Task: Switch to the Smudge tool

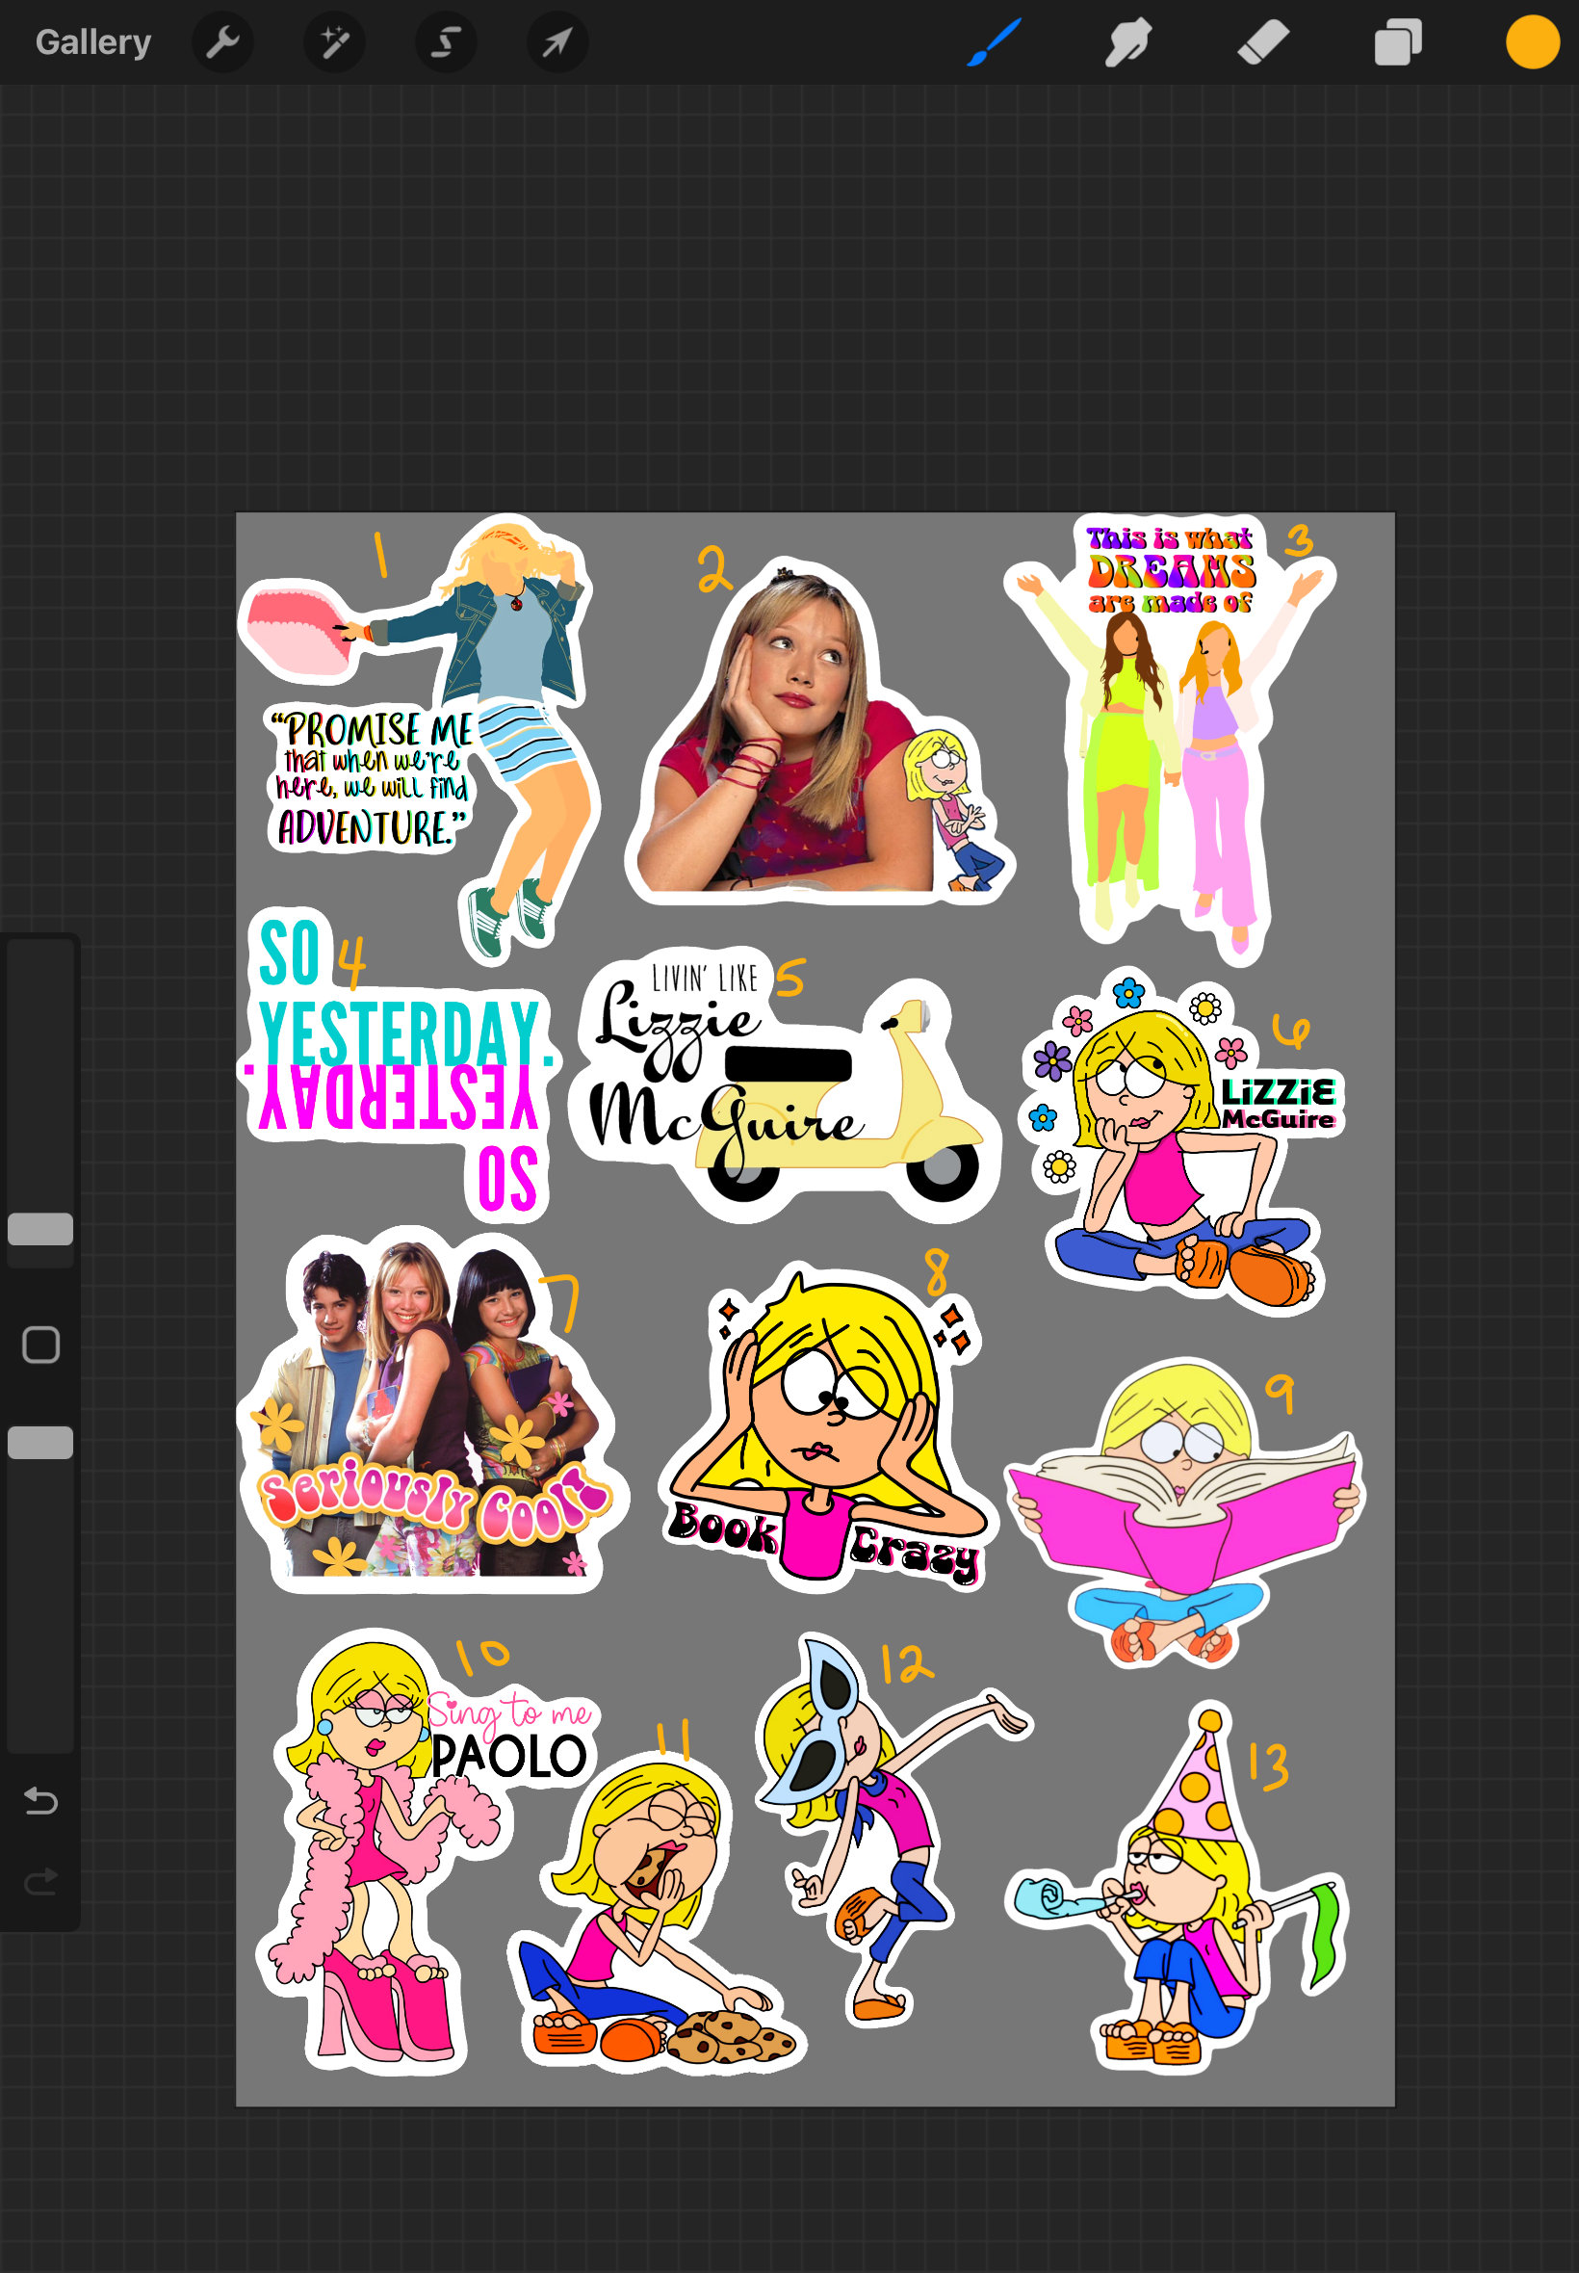Action: [1126, 41]
